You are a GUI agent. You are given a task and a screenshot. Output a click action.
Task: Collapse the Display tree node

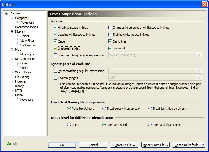pyautogui.click(x=12, y=31)
